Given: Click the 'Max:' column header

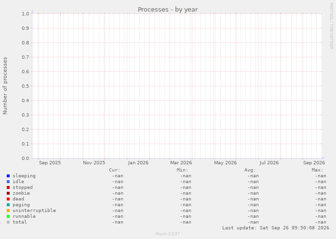Looking at the screenshot, I should click(317, 170).
